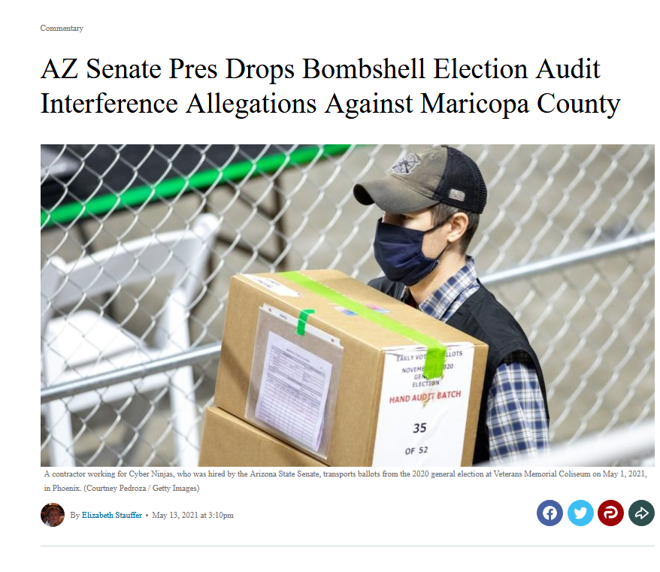Share the article on Facebook
Screen dimensions: 660x572
pyautogui.click(x=549, y=513)
